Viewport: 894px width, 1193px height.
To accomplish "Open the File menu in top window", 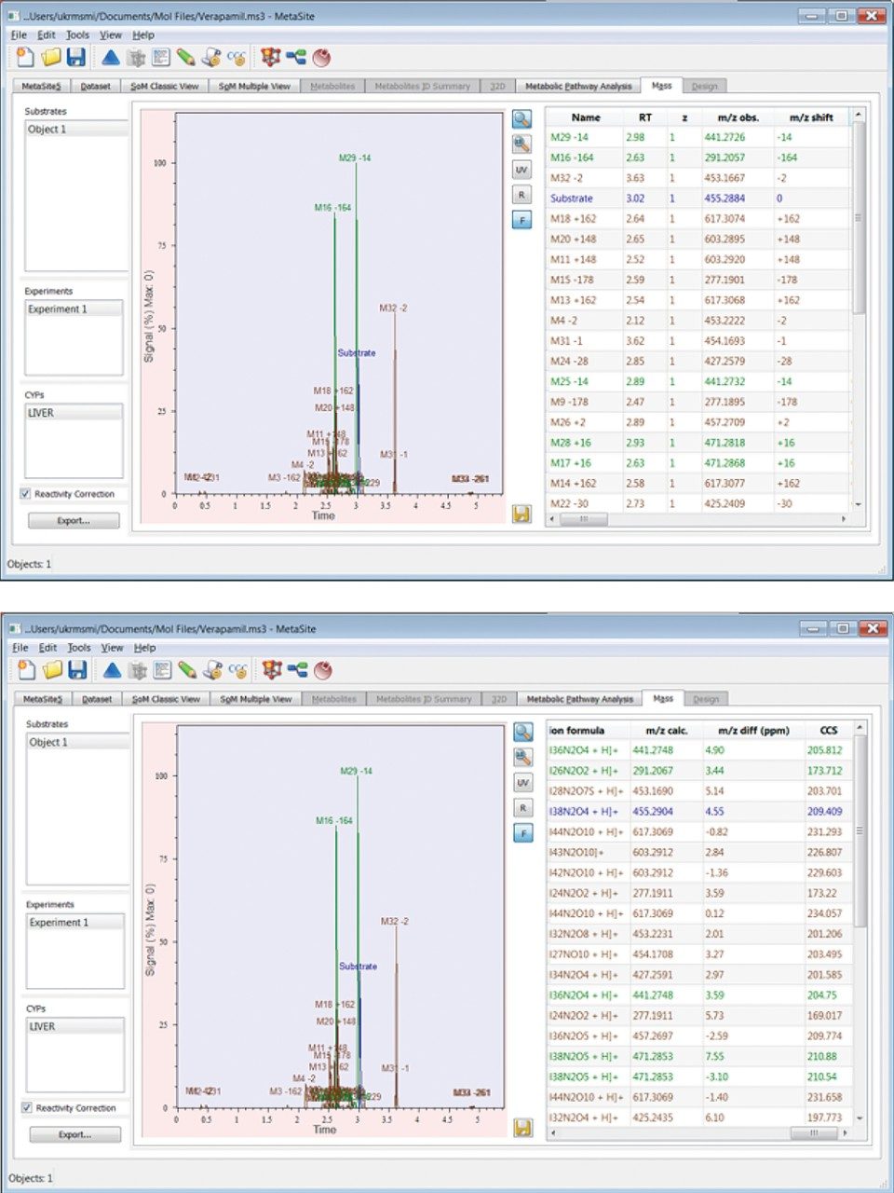I will click(x=19, y=35).
